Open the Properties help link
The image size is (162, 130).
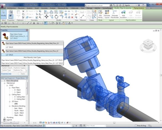pyautogui.click(x=6, y=74)
